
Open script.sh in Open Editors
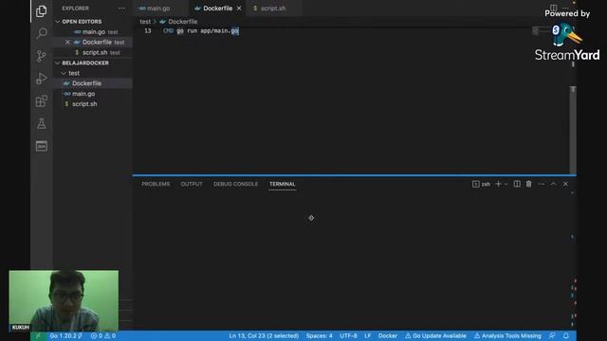[95, 52]
